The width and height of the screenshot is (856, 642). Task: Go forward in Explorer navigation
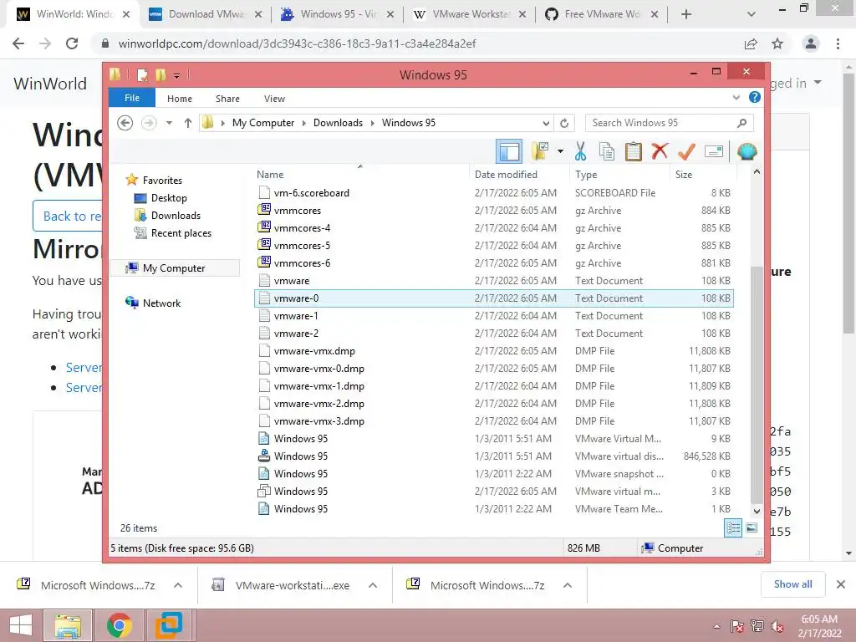149,123
